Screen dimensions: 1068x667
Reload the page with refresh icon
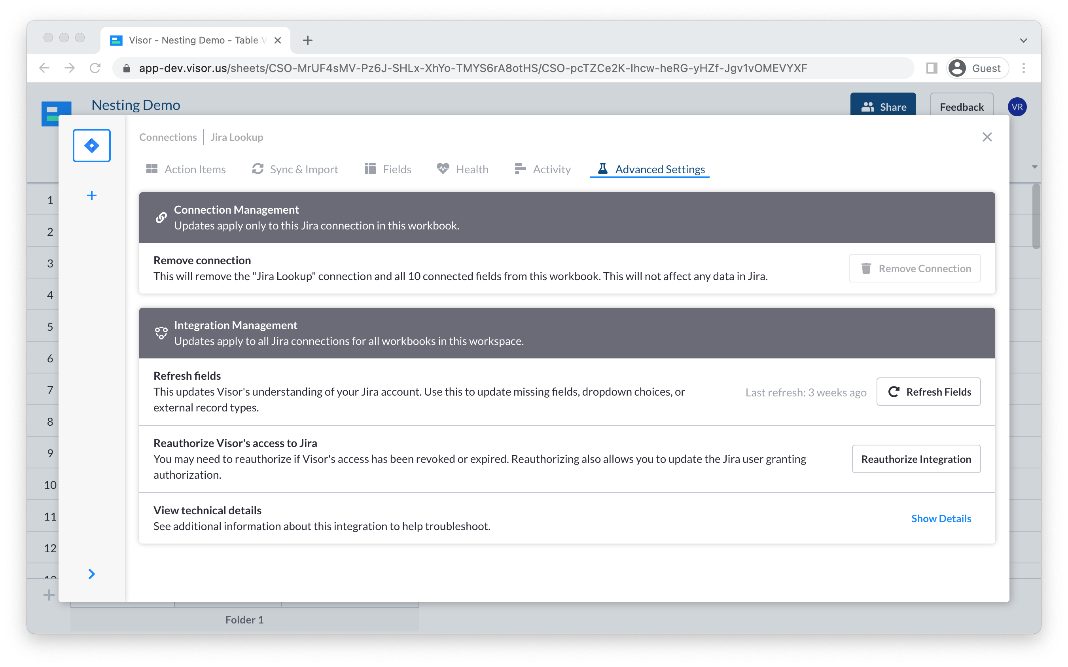click(x=95, y=68)
